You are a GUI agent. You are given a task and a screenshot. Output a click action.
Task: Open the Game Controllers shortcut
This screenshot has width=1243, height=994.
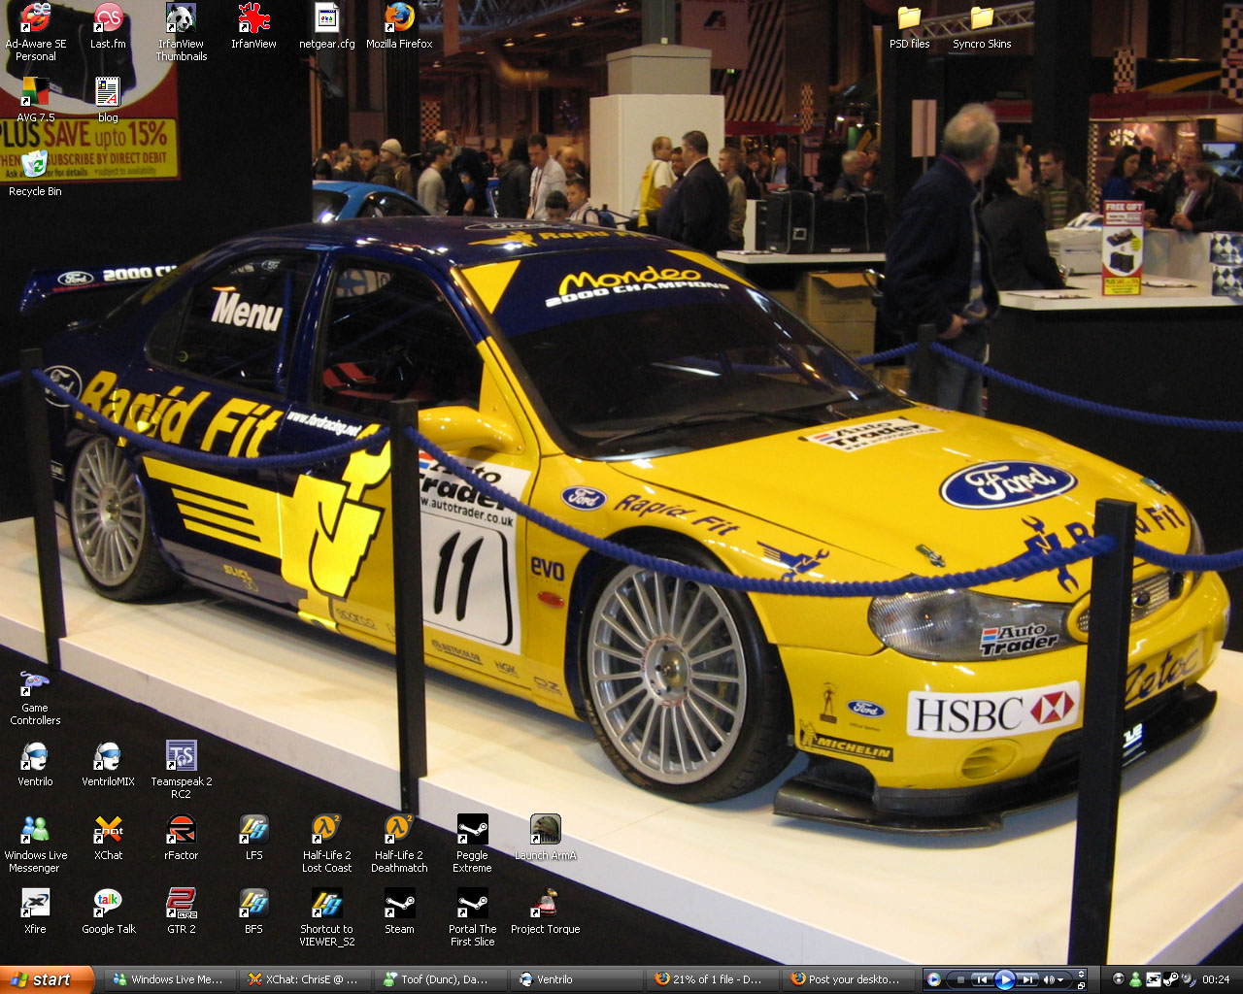(35, 697)
